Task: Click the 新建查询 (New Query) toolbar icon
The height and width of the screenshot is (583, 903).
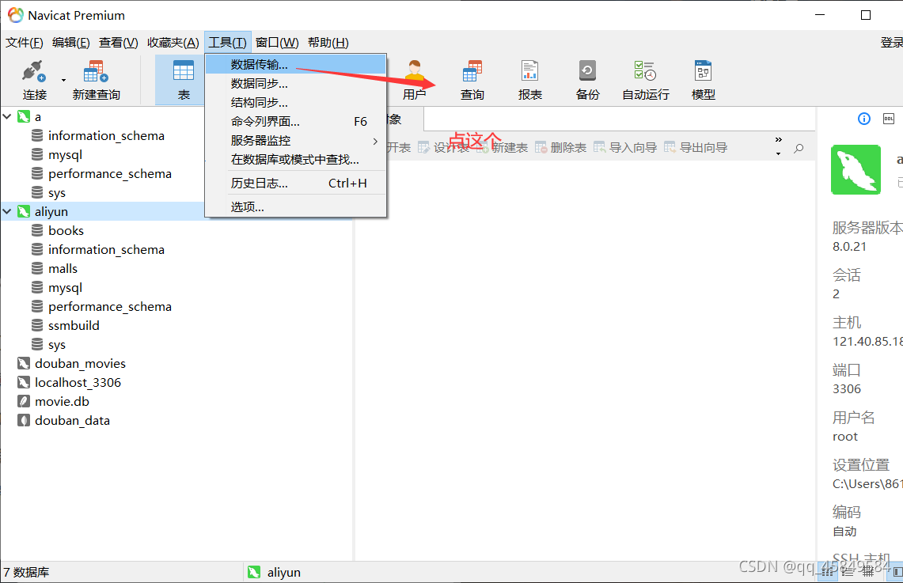Action: click(x=97, y=80)
